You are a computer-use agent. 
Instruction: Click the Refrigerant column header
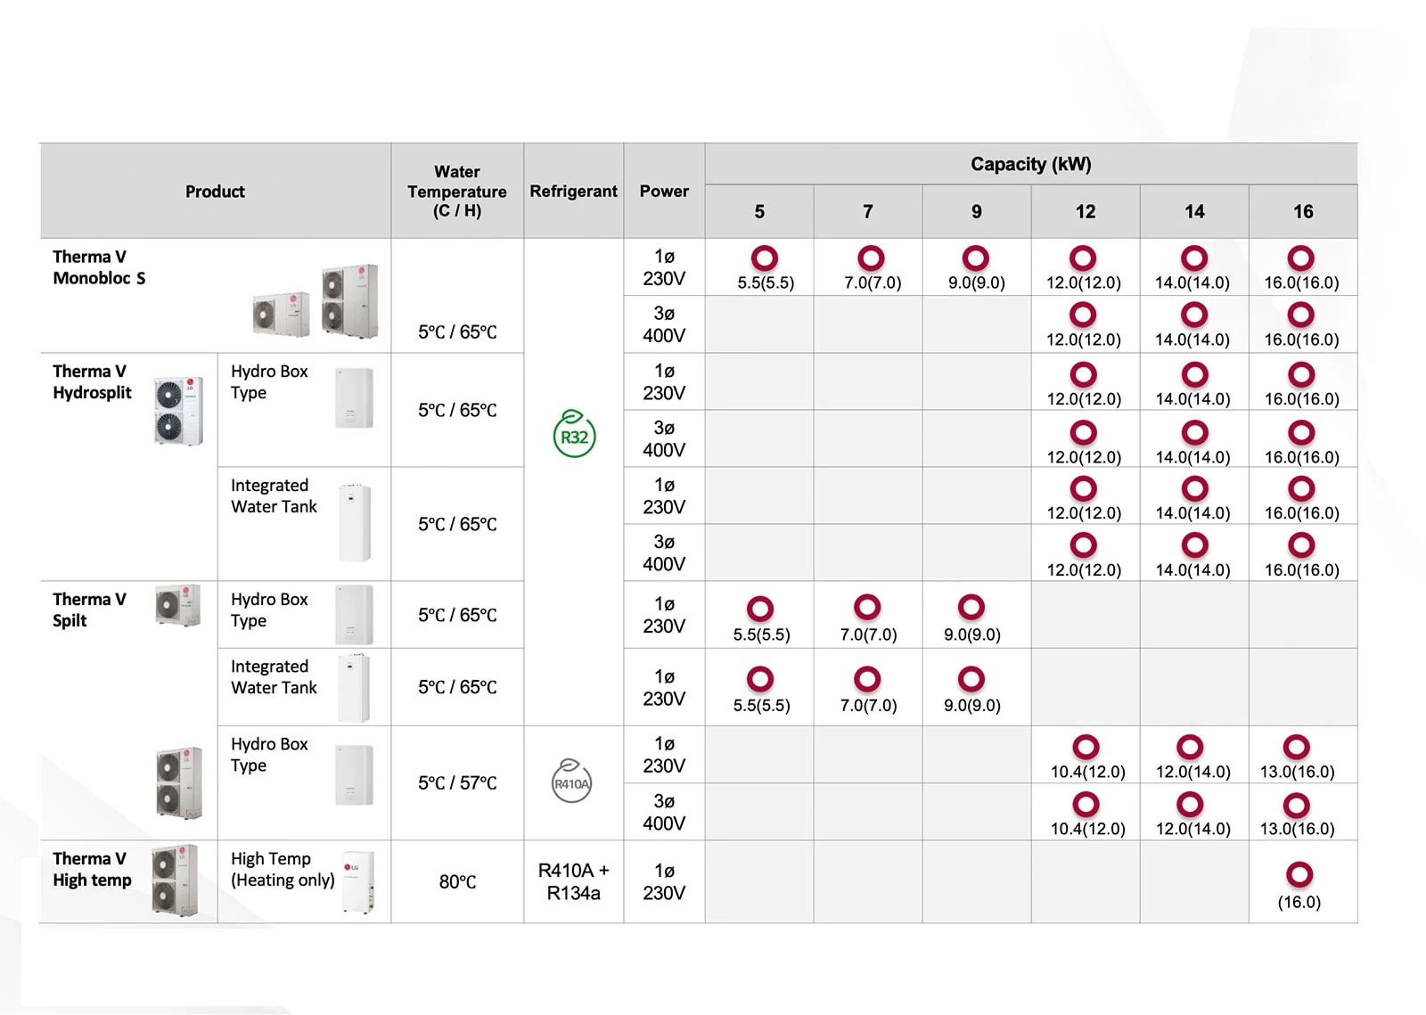[x=573, y=191]
